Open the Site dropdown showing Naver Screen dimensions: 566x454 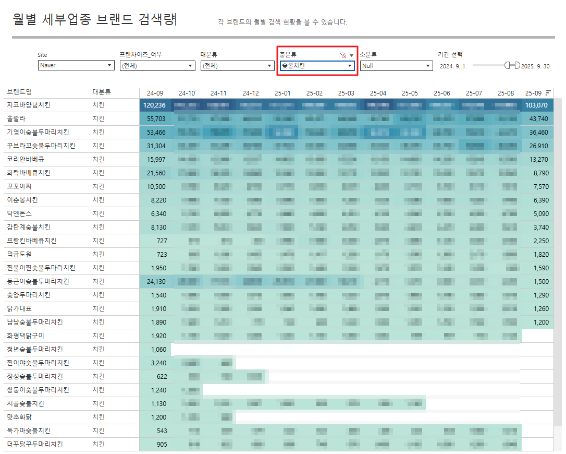click(76, 66)
